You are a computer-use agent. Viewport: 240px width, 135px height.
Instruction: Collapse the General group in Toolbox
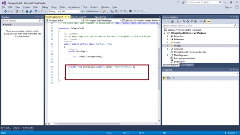pos(3,25)
